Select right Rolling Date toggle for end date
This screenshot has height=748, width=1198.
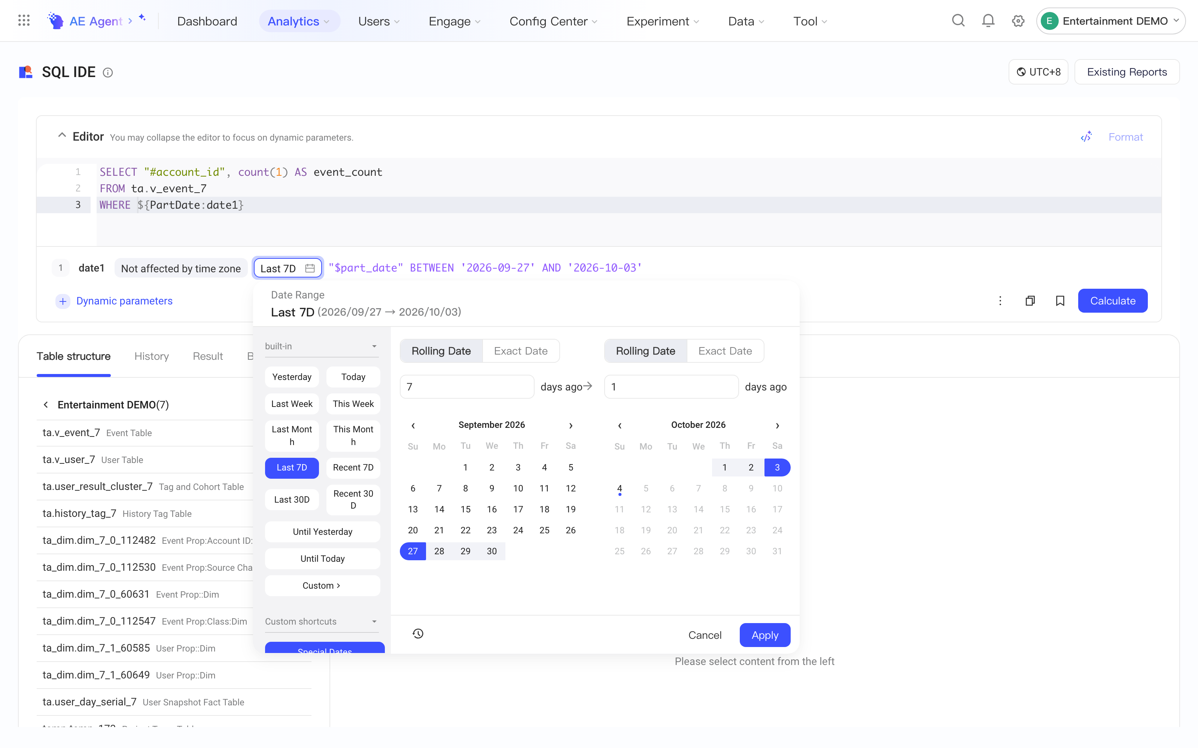tap(645, 351)
